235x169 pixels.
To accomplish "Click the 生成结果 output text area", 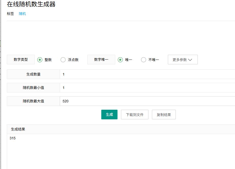I will pyautogui.click(x=121, y=152).
